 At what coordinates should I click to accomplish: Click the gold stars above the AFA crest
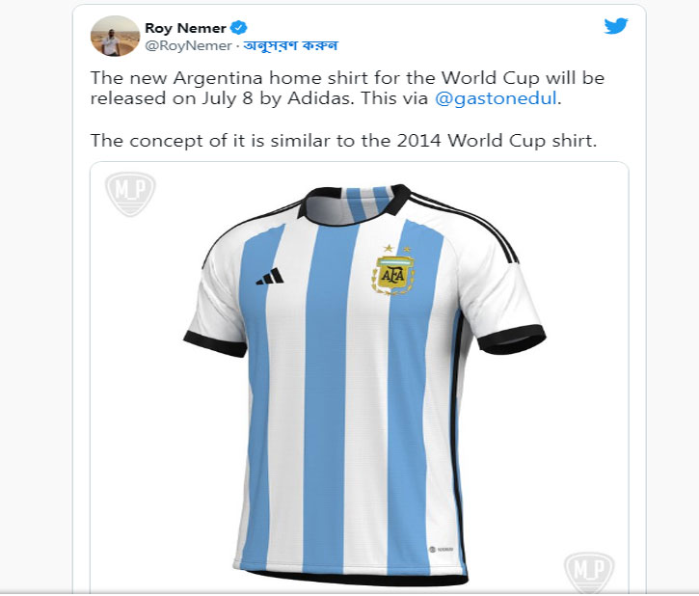tap(397, 248)
